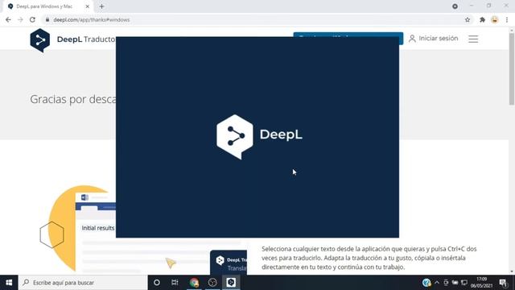Reload the DeepL page

[x=32, y=19]
